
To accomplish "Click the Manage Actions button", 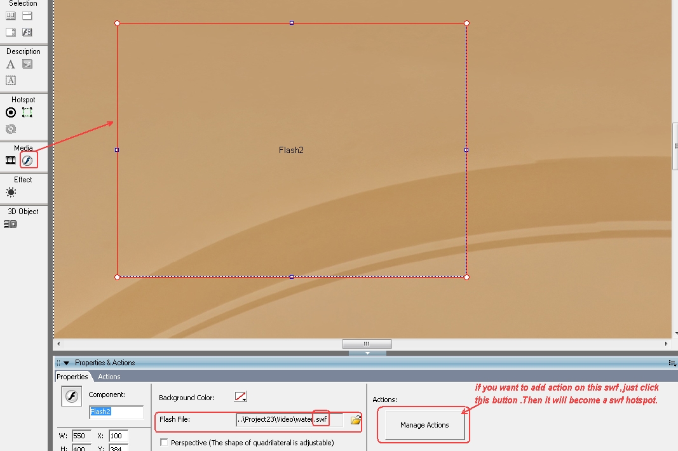I will 424,424.
